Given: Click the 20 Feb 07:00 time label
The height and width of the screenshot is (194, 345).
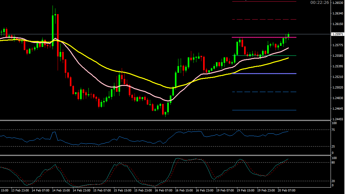Looking at the screenshot, I should click(286, 190).
